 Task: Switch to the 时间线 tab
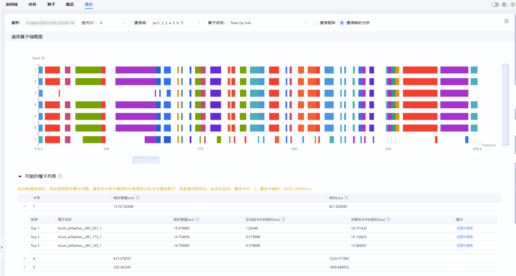pos(12,4)
